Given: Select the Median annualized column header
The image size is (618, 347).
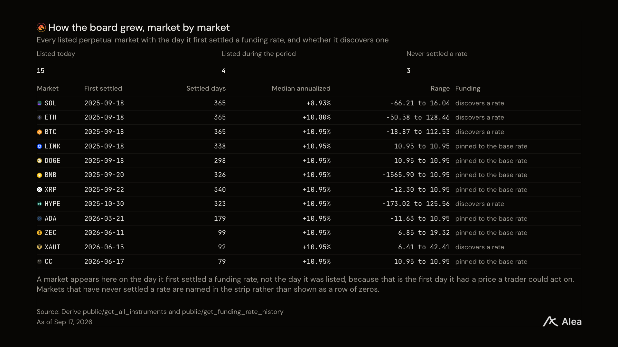Looking at the screenshot, I should coord(301,88).
